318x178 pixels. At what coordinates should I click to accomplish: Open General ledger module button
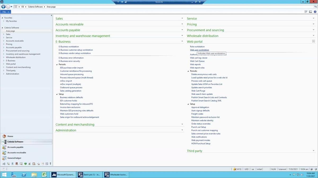14,158
